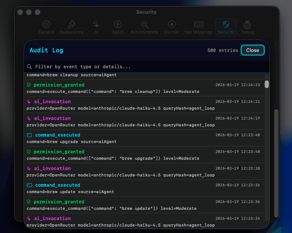This screenshot has width=292, height=233.
Task: Click the command_executed label at 12:23:36
Action: (x=58, y=185)
